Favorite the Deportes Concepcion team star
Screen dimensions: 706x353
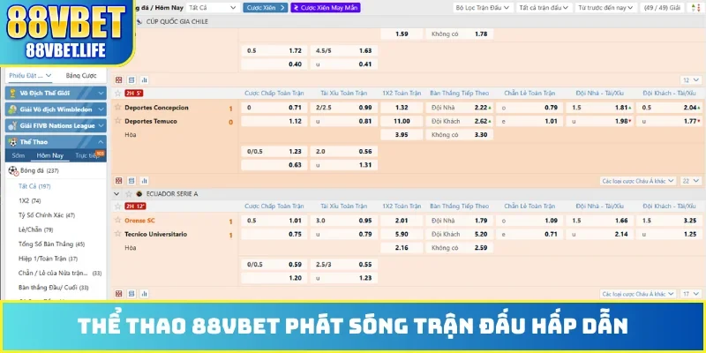click(118, 107)
